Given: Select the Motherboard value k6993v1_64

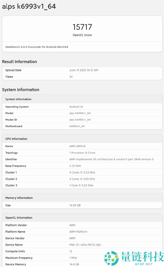Looking at the screenshot, I should (x=77, y=126).
